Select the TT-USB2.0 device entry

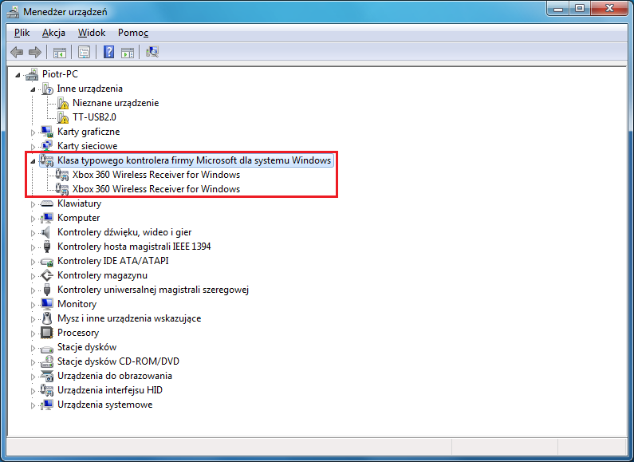point(94,117)
